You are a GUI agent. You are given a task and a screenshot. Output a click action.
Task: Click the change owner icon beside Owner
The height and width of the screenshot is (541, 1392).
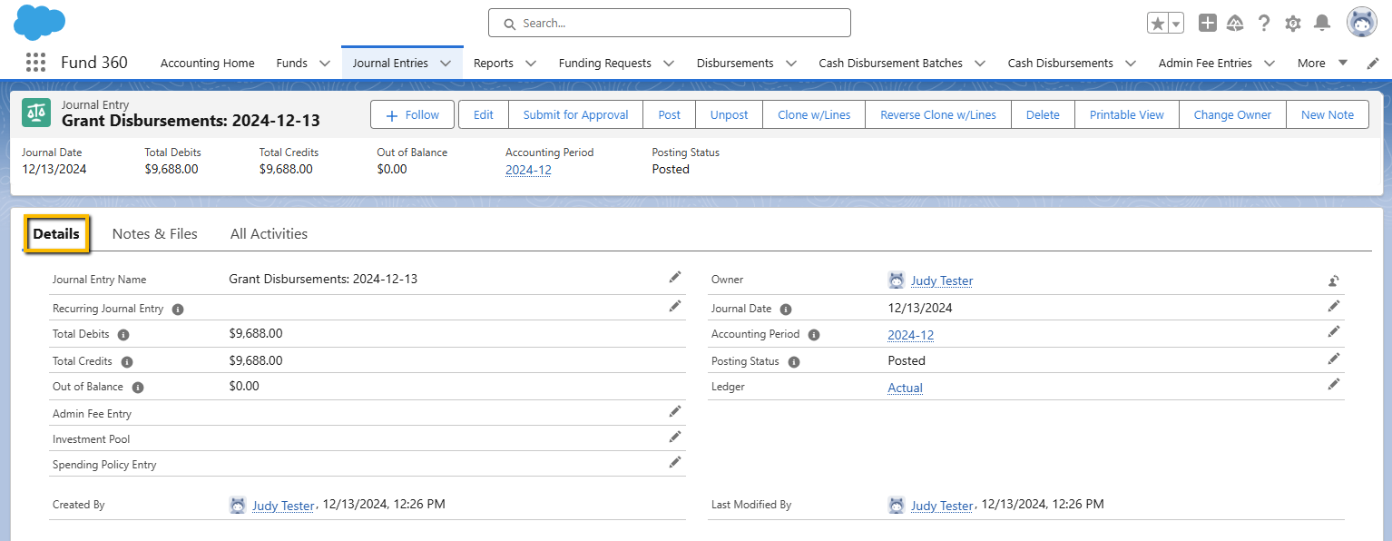(1333, 280)
